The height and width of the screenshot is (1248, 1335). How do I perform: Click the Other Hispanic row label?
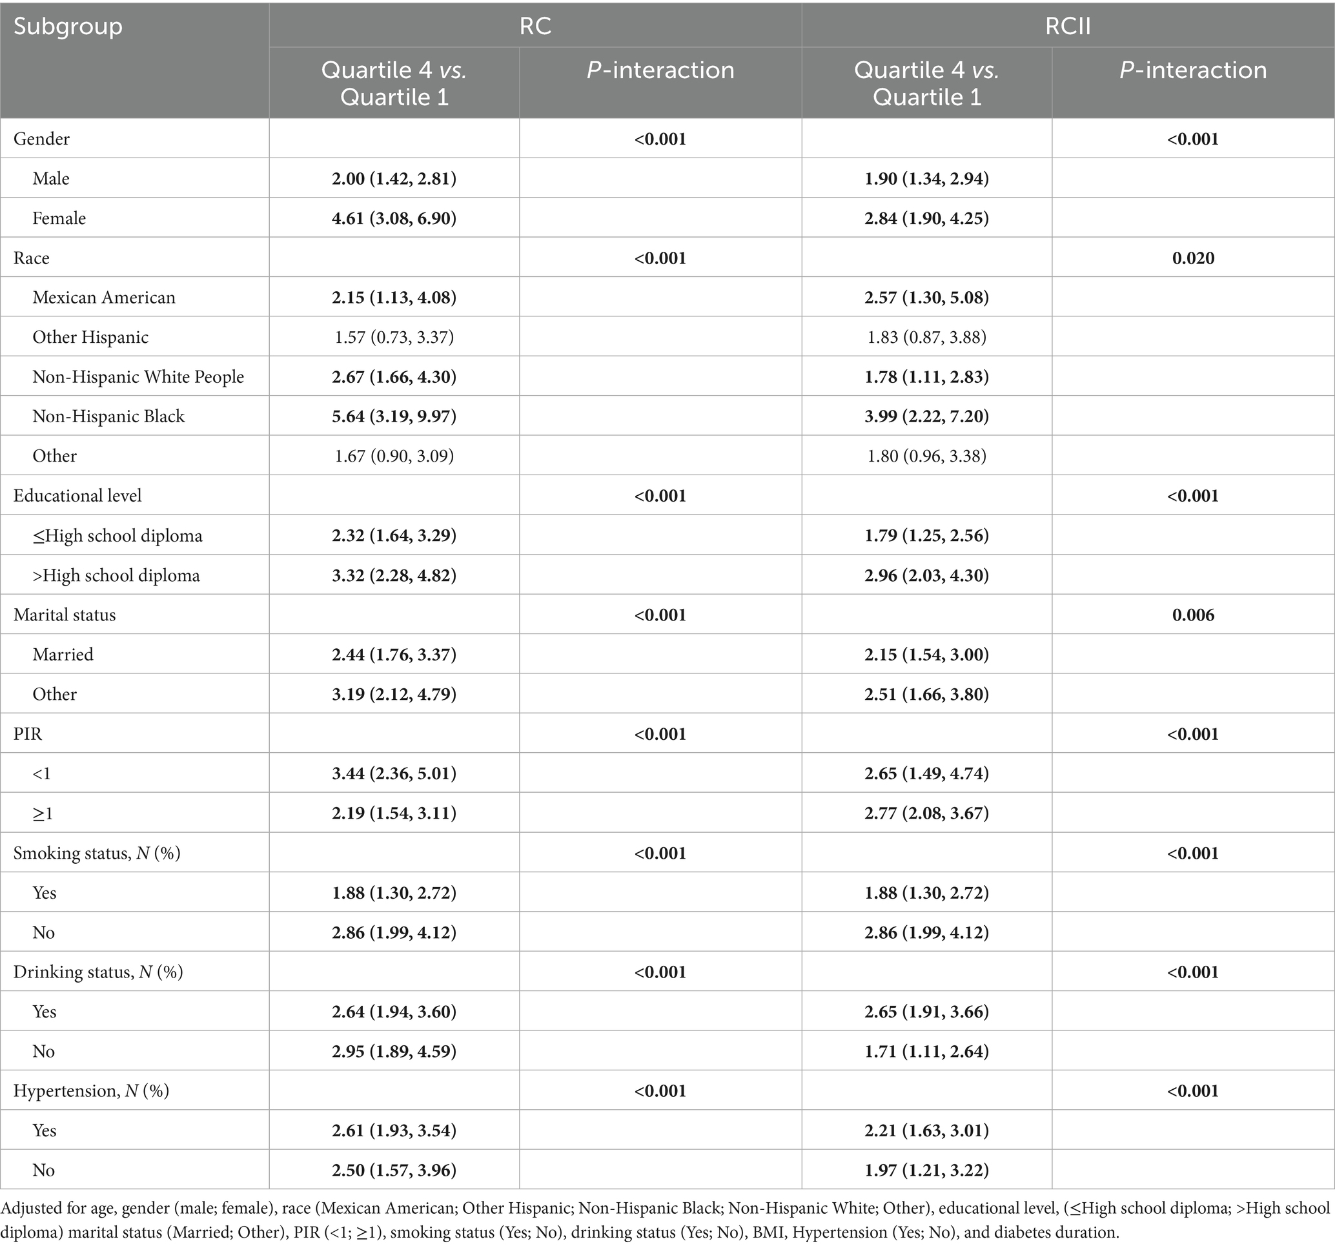[90, 337]
